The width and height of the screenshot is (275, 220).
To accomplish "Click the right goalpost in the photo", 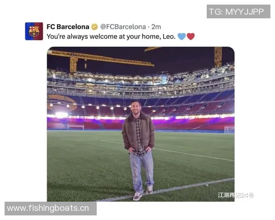I will [229, 130].
